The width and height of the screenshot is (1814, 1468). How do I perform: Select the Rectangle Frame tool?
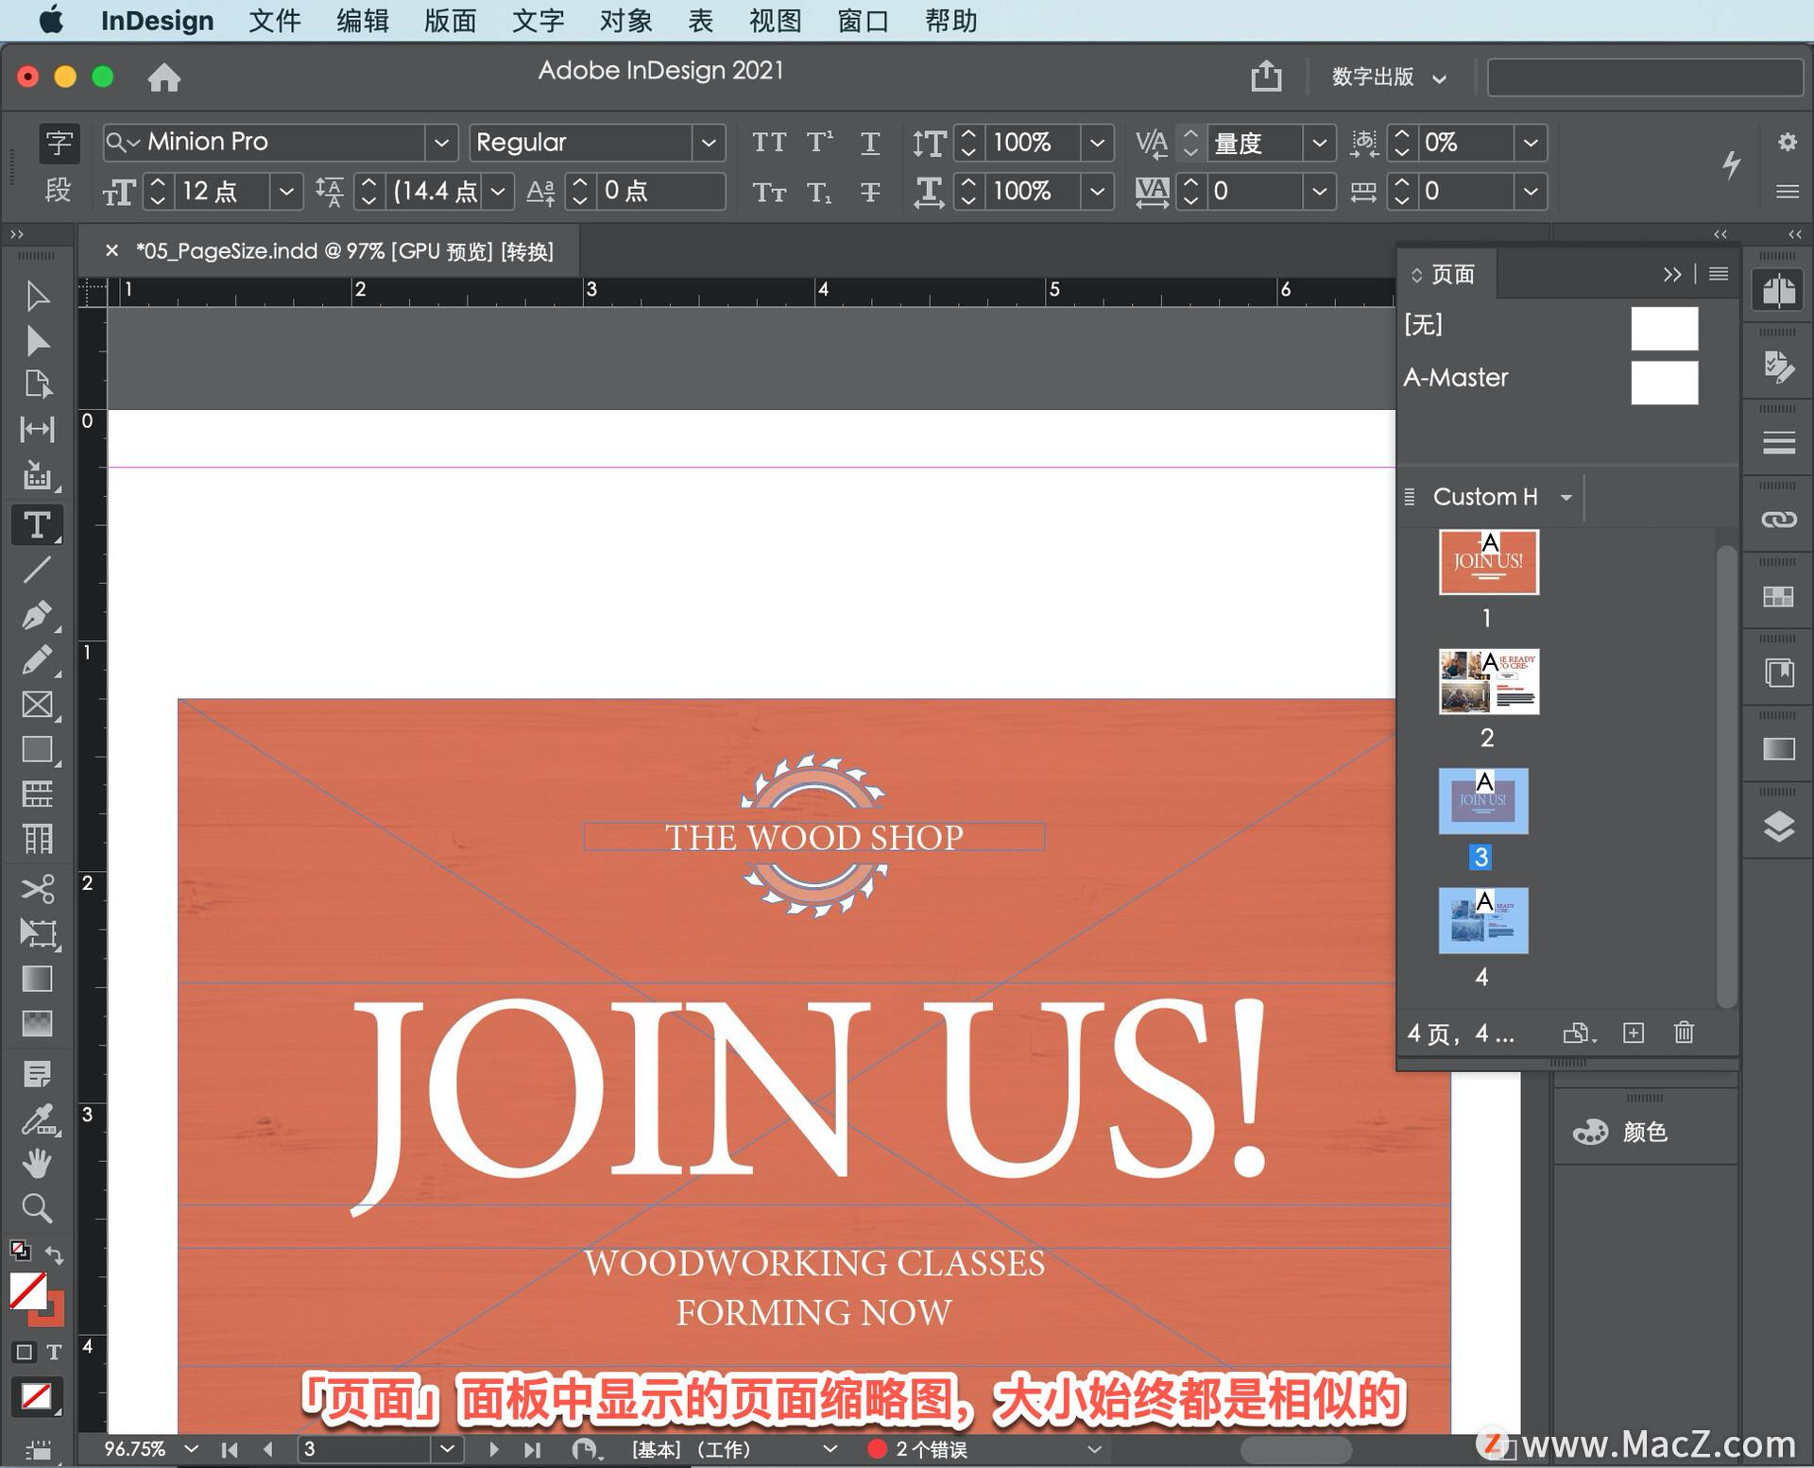point(38,706)
